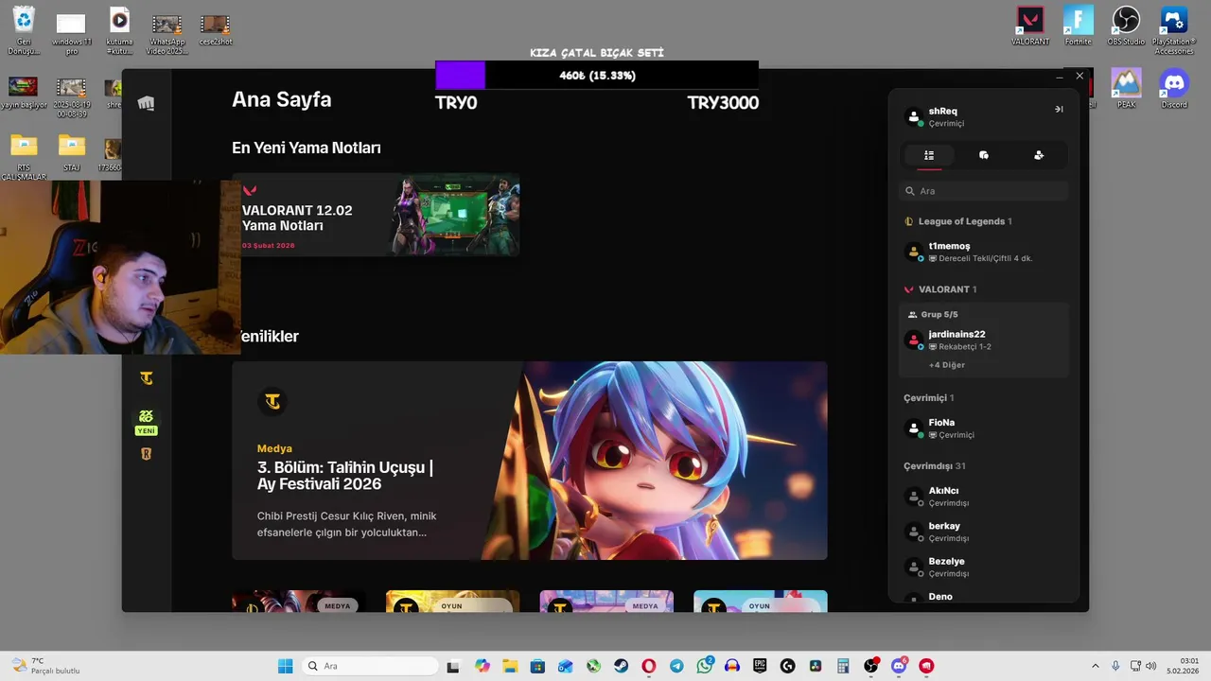This screenshot has height=681, width=1211.
Task: Click the taskbar search box
Action: tap(370, 666)
